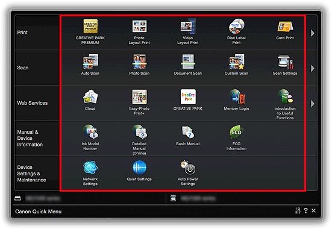Launch Photo Layout Print

[139, 32]
